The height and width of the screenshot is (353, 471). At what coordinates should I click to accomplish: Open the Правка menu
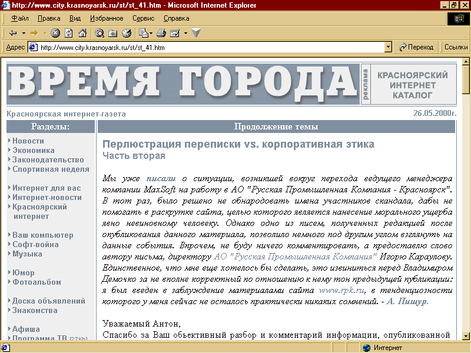click(x=49, y=18)
